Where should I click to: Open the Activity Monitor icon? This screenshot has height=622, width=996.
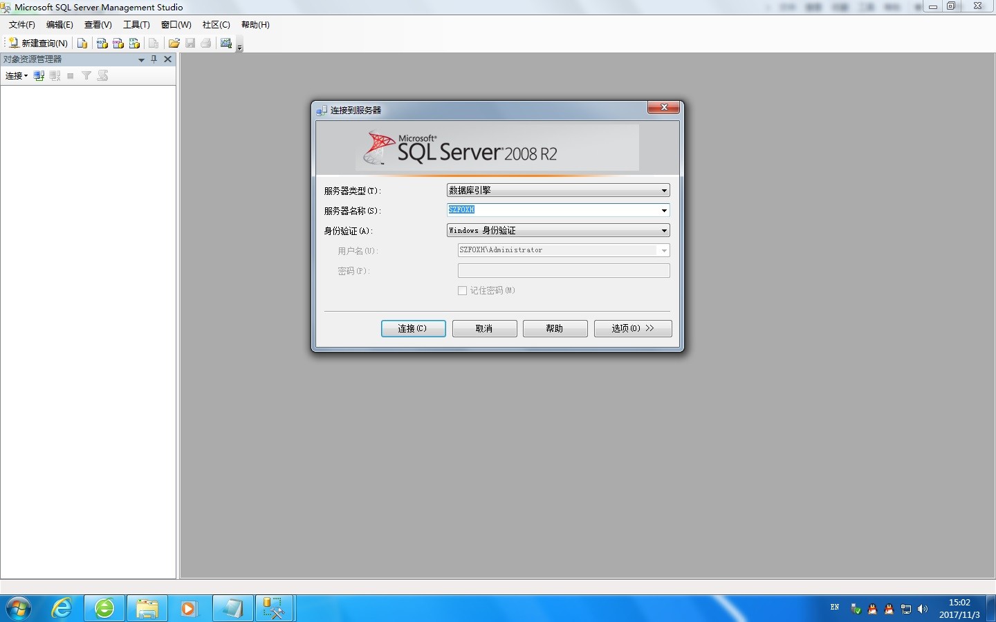[226, 43]
